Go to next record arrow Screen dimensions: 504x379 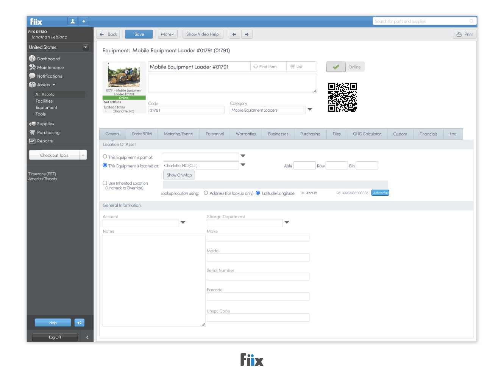247,34
